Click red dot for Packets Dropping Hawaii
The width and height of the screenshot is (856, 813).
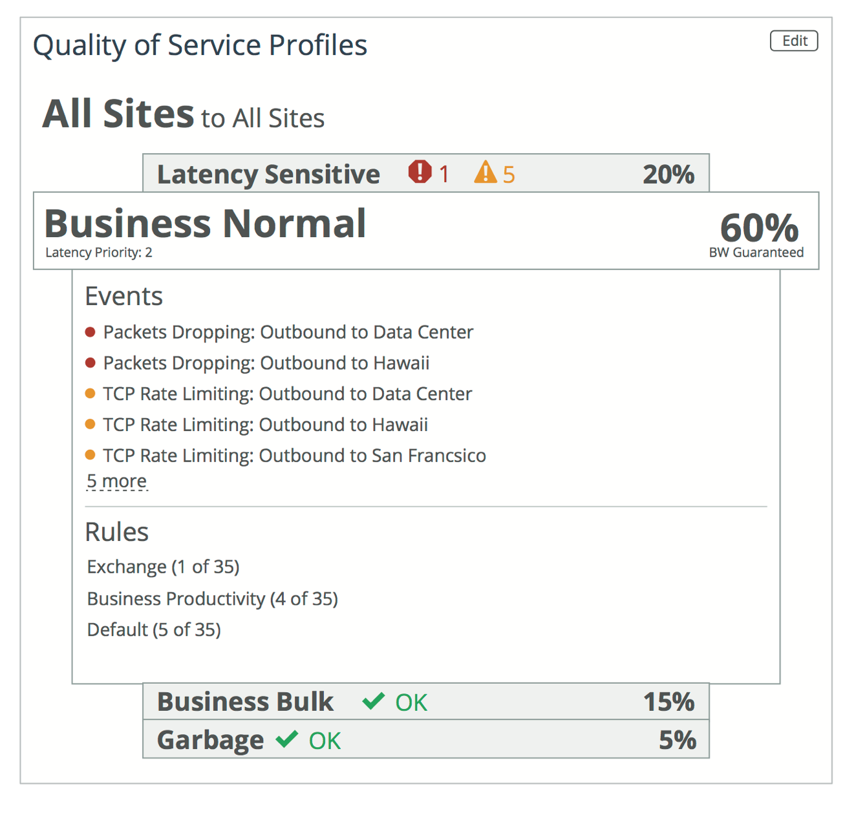[x=91, y=363]
